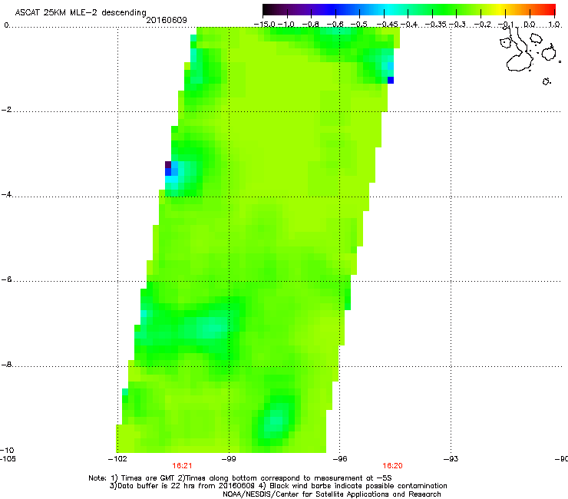Click the cyan-green patch at the swath's bottom center
568x499 pixels.
[x=276, y=421]
